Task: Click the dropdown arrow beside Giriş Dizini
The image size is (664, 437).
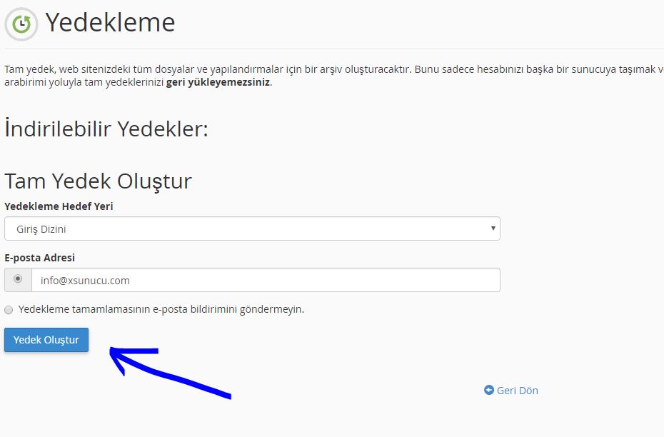Action: point(493,228)
